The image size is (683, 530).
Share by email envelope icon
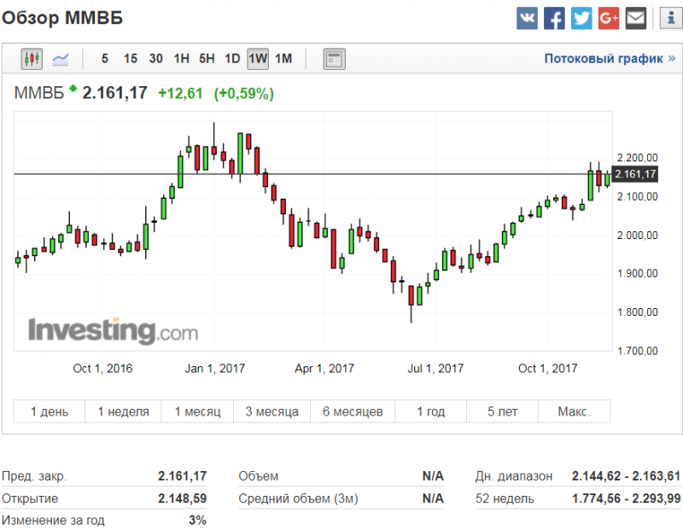[636, 18]
